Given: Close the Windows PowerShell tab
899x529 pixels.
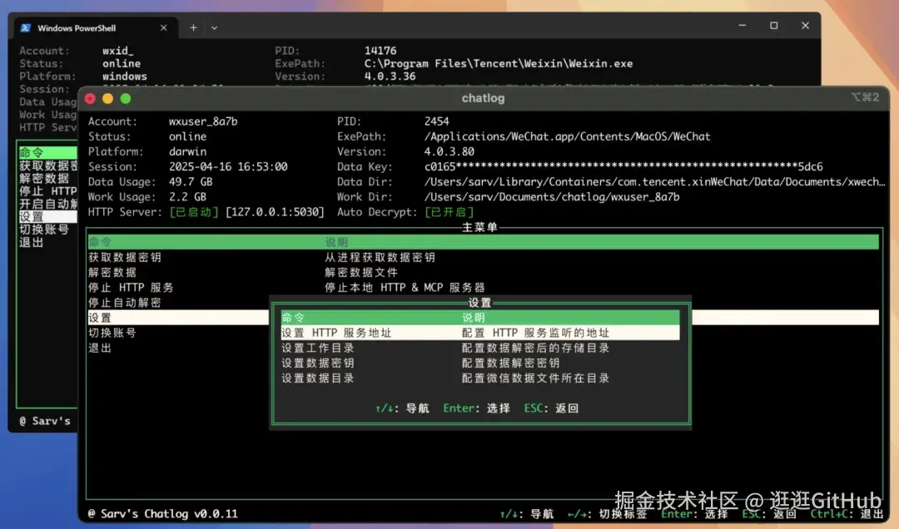Looking at the screenshot, I should click(x=163, y=27).
